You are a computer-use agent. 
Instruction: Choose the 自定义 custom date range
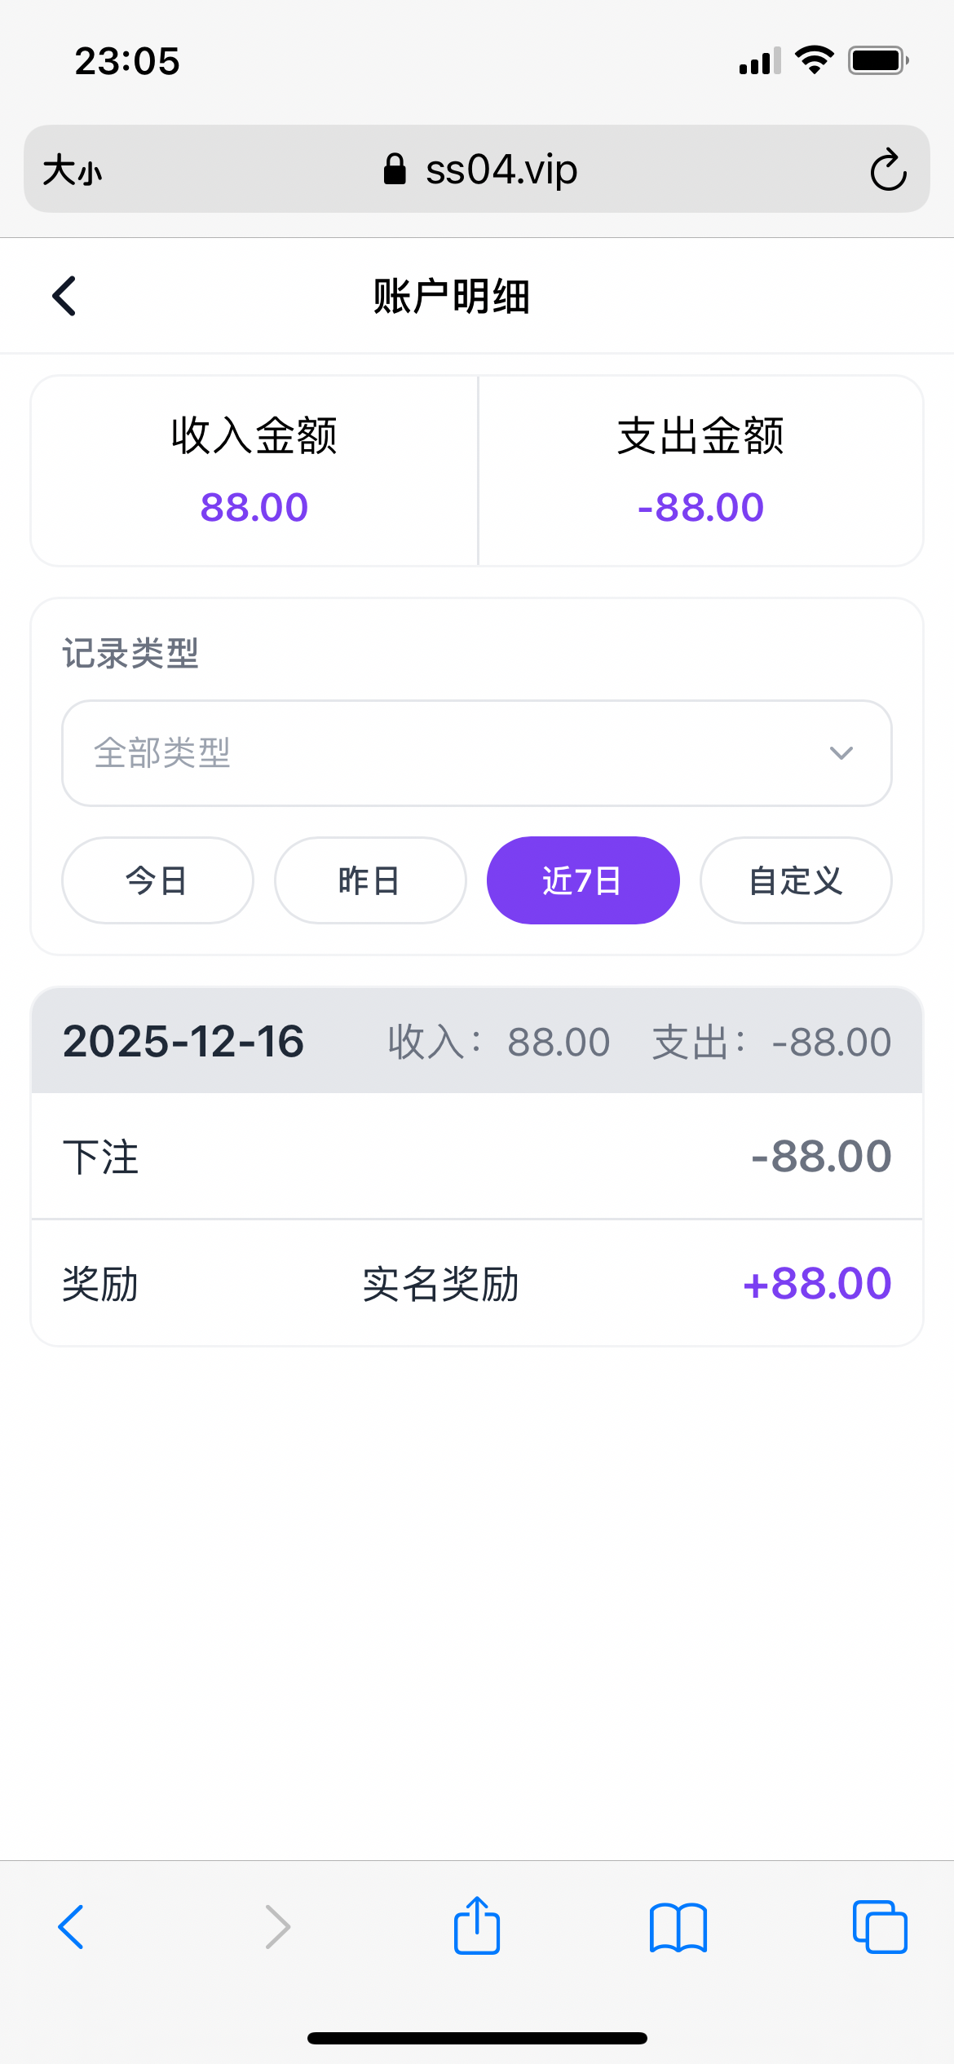pos(796,880)
